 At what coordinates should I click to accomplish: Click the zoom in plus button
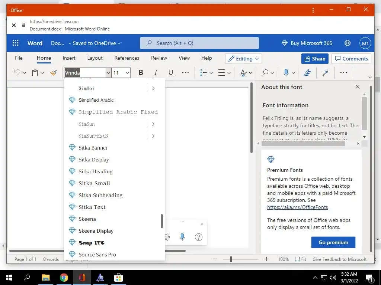(266, 259)
